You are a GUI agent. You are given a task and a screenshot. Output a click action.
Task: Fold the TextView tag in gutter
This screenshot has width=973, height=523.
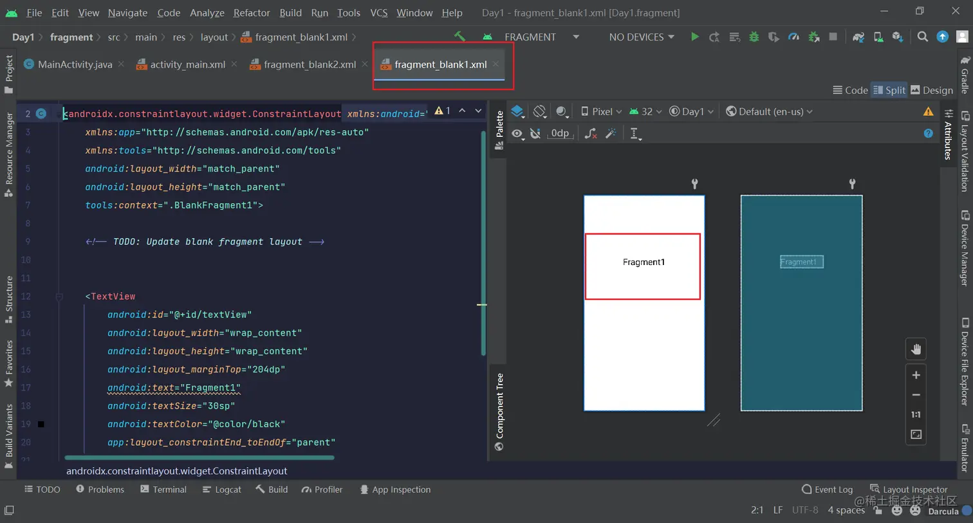(59, 297)
